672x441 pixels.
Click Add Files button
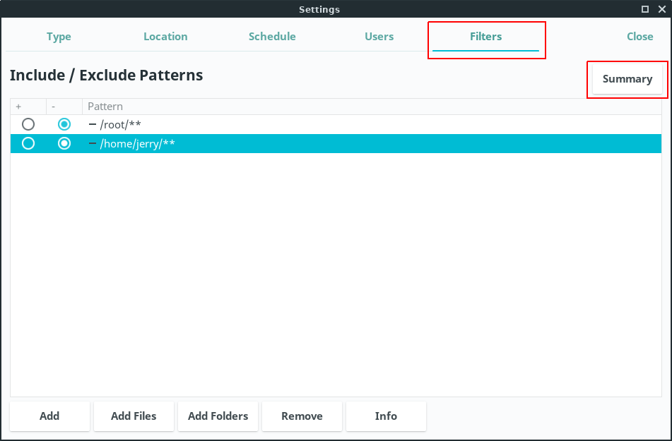coord(134,416)
